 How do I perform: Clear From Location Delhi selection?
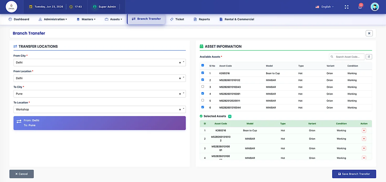click(180, 78)
